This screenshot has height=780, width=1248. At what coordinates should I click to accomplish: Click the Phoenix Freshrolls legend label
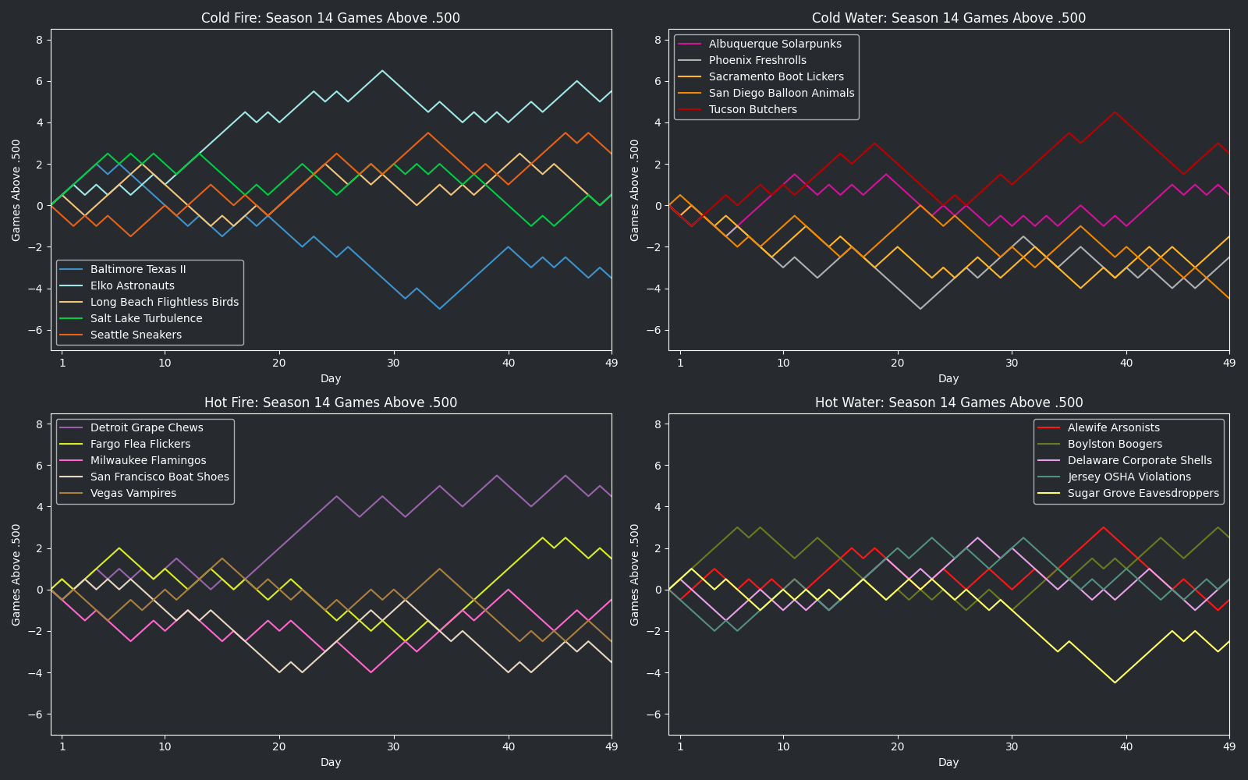point(757,61)
